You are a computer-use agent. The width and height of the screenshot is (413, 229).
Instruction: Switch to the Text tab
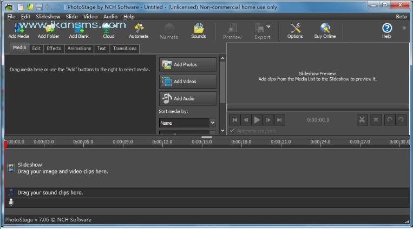tap(102, 49)
